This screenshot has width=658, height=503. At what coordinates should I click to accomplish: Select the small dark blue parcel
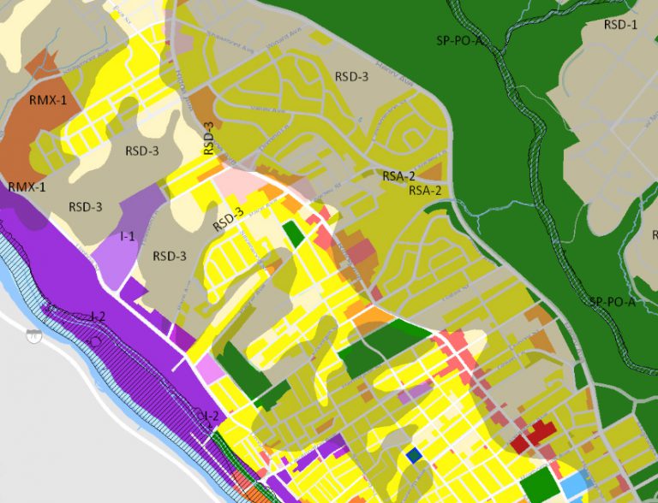[x=416, y=455]
